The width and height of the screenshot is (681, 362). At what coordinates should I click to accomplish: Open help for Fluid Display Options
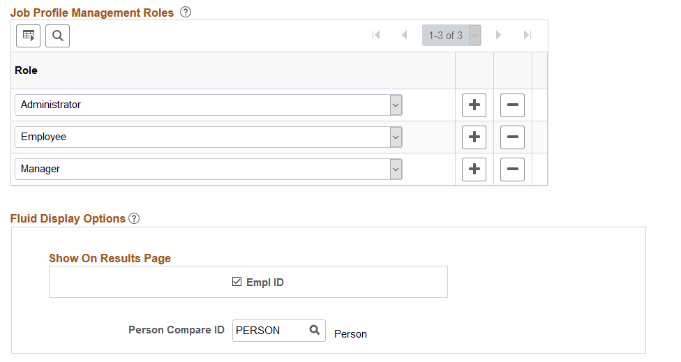[134, 218]
